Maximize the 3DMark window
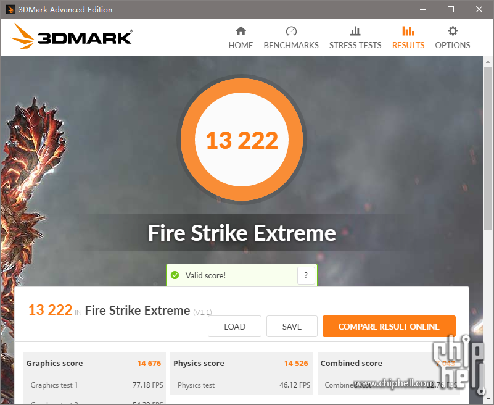 point(451,9)
